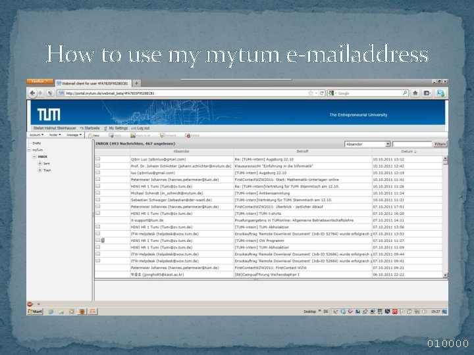Click the bookmark star in address bar
474x355 pixels.
311,93
